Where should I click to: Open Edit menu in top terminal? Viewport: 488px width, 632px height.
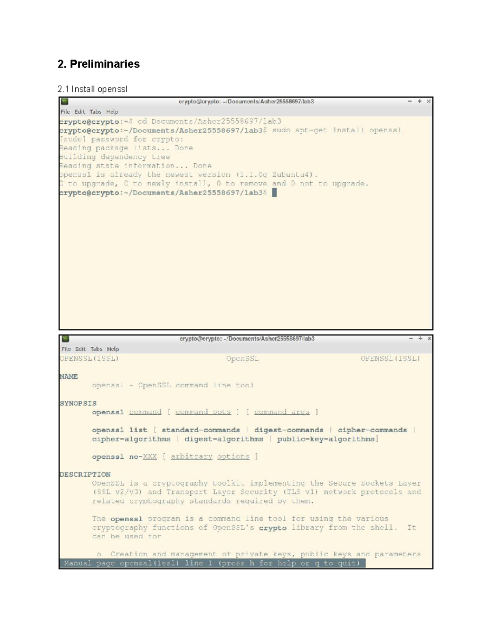click(80, 112)
